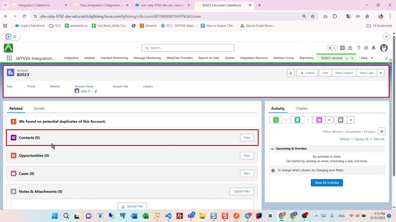
Task: Click the New Event calendar icon
Action: tap(319, 120)
